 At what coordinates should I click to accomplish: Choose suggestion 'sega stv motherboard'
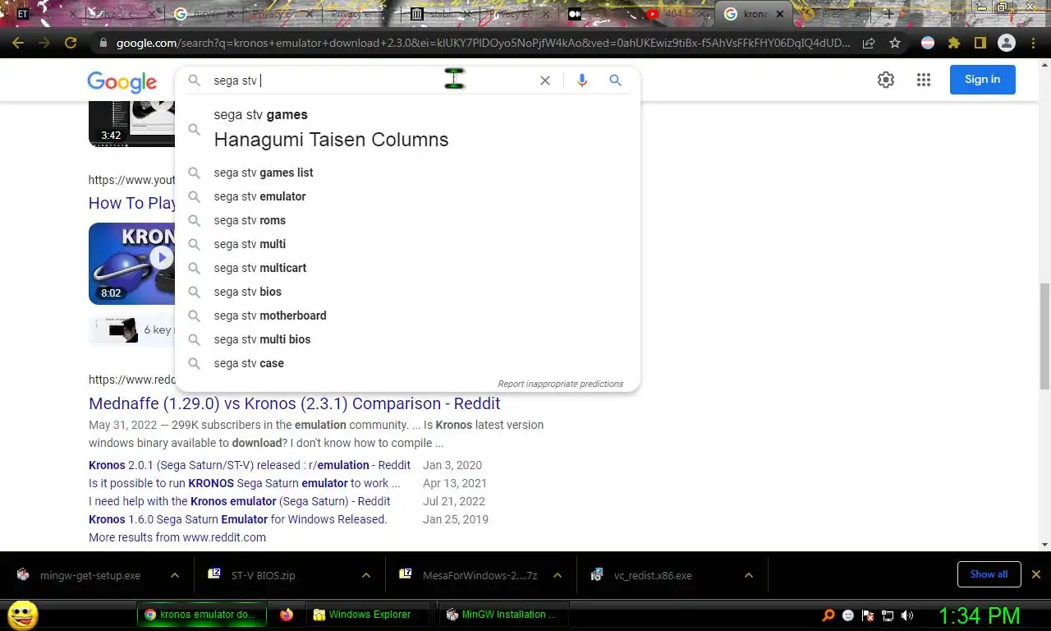(x=407, y=315)
